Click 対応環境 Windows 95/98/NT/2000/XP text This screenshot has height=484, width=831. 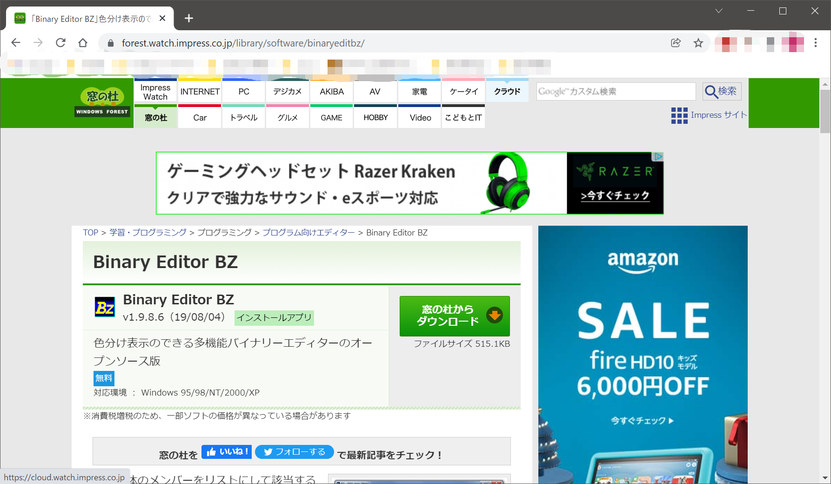(177, 393)
